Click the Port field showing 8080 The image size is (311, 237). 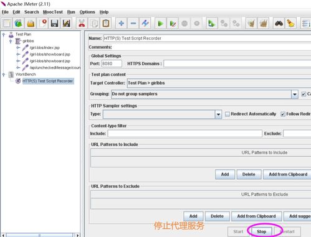[112, 63]
